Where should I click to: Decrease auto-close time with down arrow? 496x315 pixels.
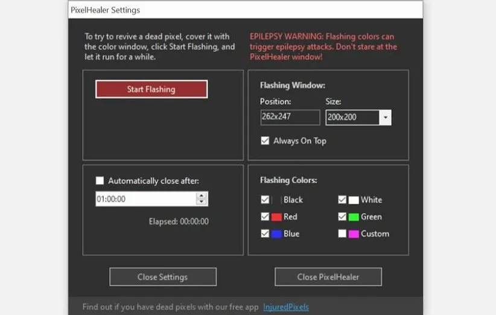[202, 202]
